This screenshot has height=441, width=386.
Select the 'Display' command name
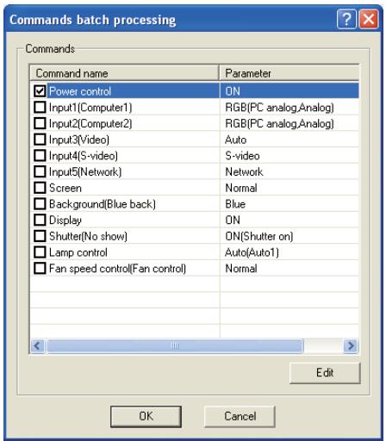coord(65,220)
